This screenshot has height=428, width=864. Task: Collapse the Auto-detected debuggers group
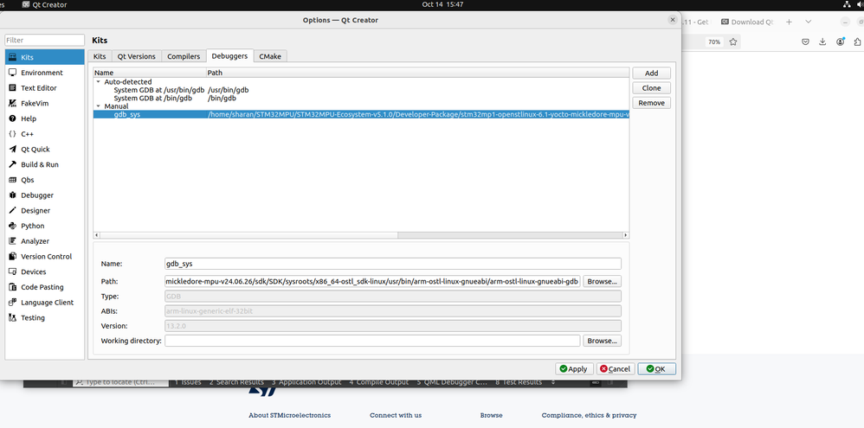pos(98,82)
